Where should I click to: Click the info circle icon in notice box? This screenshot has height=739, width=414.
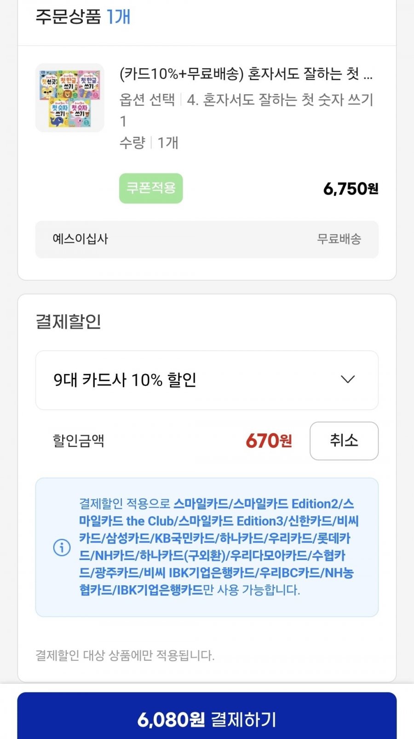pyautogui.click(x=62, y=547)
